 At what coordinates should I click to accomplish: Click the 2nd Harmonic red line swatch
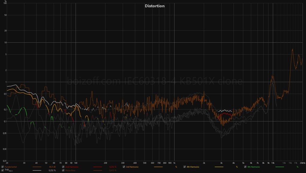[x=98, y=167]
